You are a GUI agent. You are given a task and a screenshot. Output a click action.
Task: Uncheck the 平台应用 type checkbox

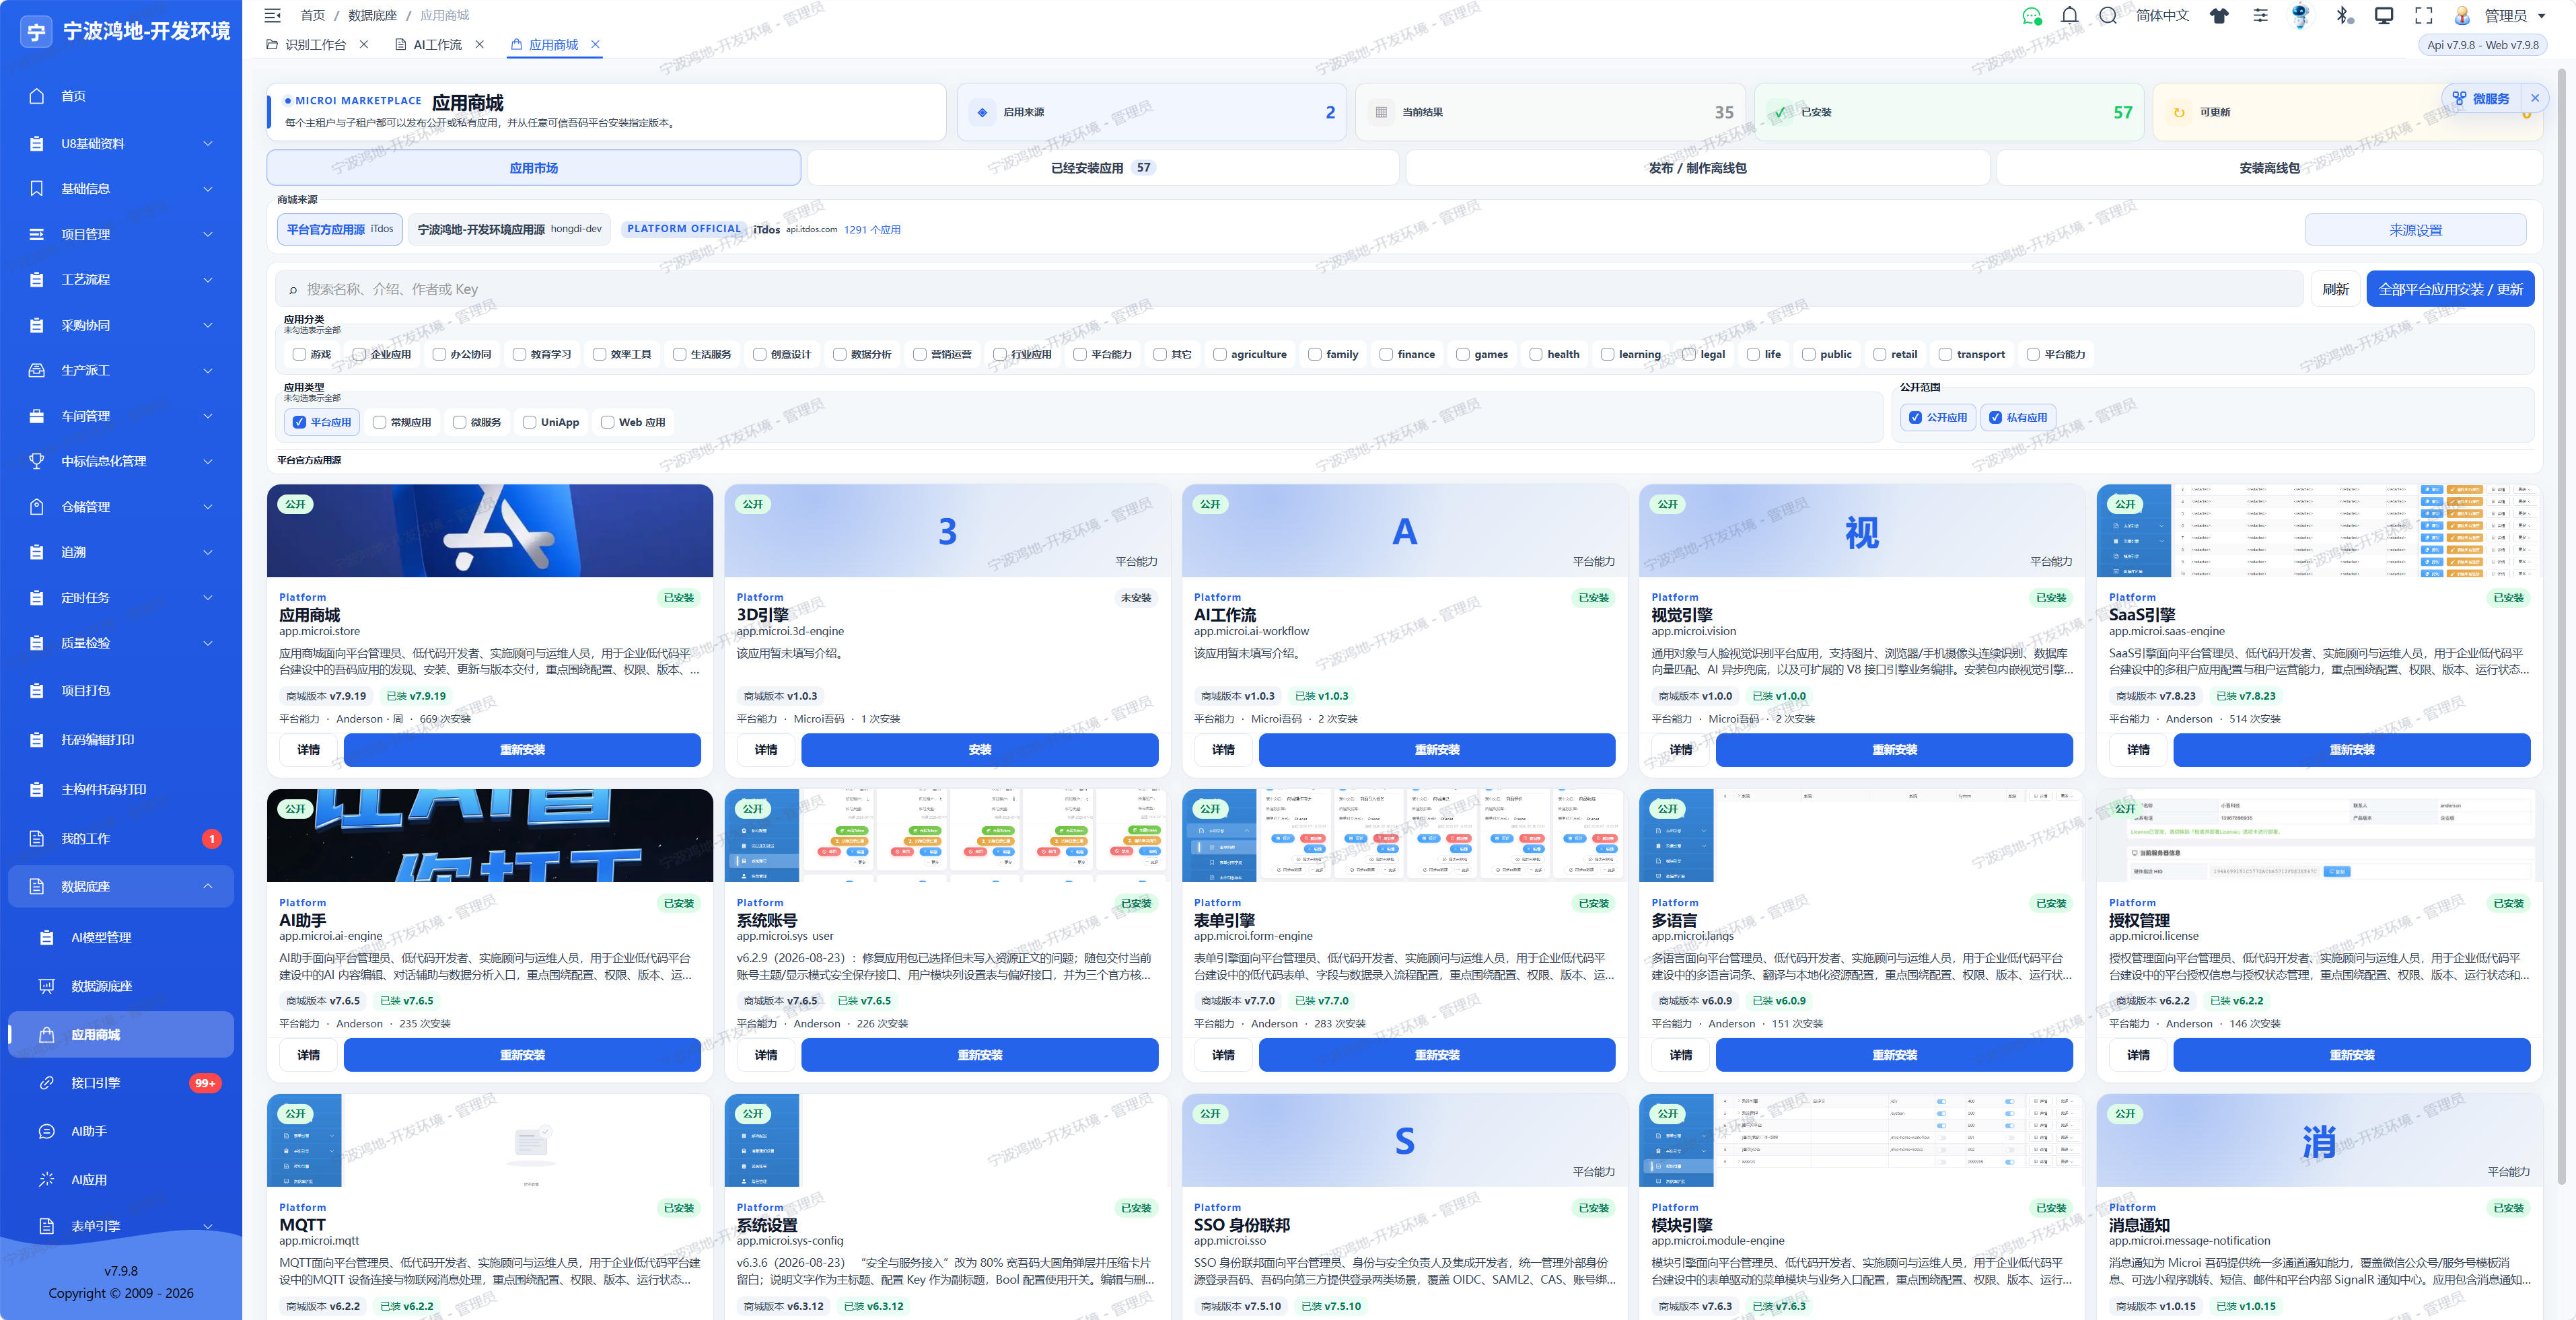click(299, 422)
